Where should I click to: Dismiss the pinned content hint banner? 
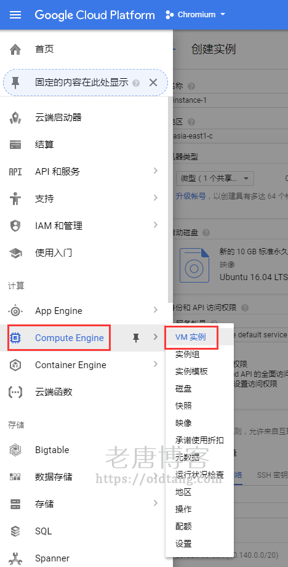point(153,82)
